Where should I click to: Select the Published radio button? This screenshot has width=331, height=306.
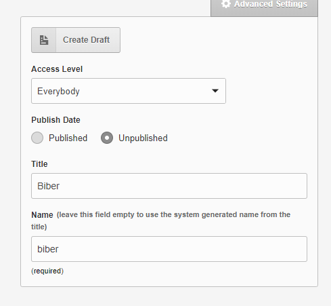point(37,138)
